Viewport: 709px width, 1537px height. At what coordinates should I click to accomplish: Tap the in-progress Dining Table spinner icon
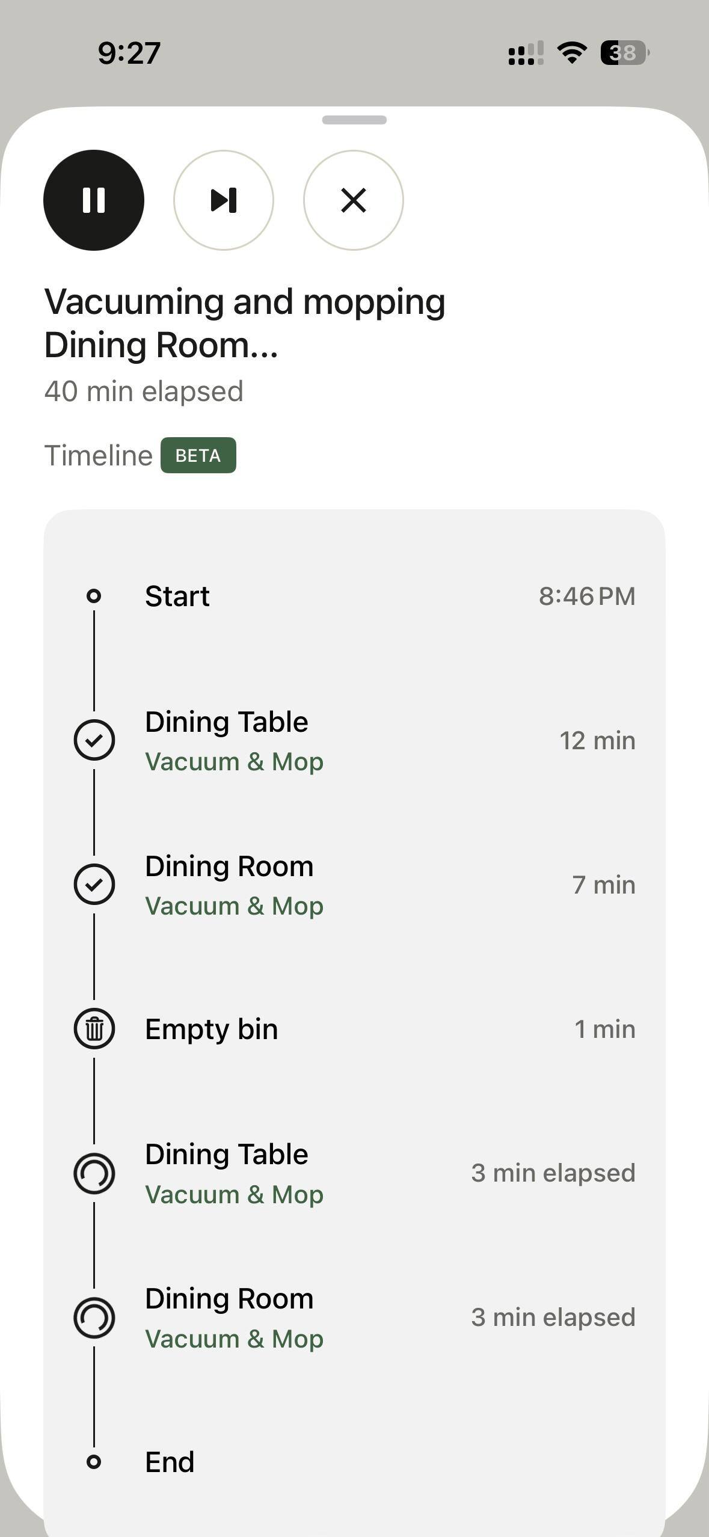pos(94,1173)
